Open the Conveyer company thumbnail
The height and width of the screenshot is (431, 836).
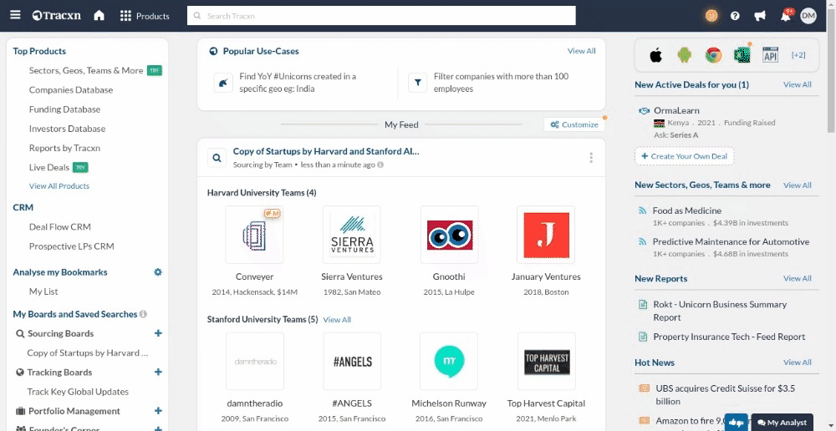(254, 235)
